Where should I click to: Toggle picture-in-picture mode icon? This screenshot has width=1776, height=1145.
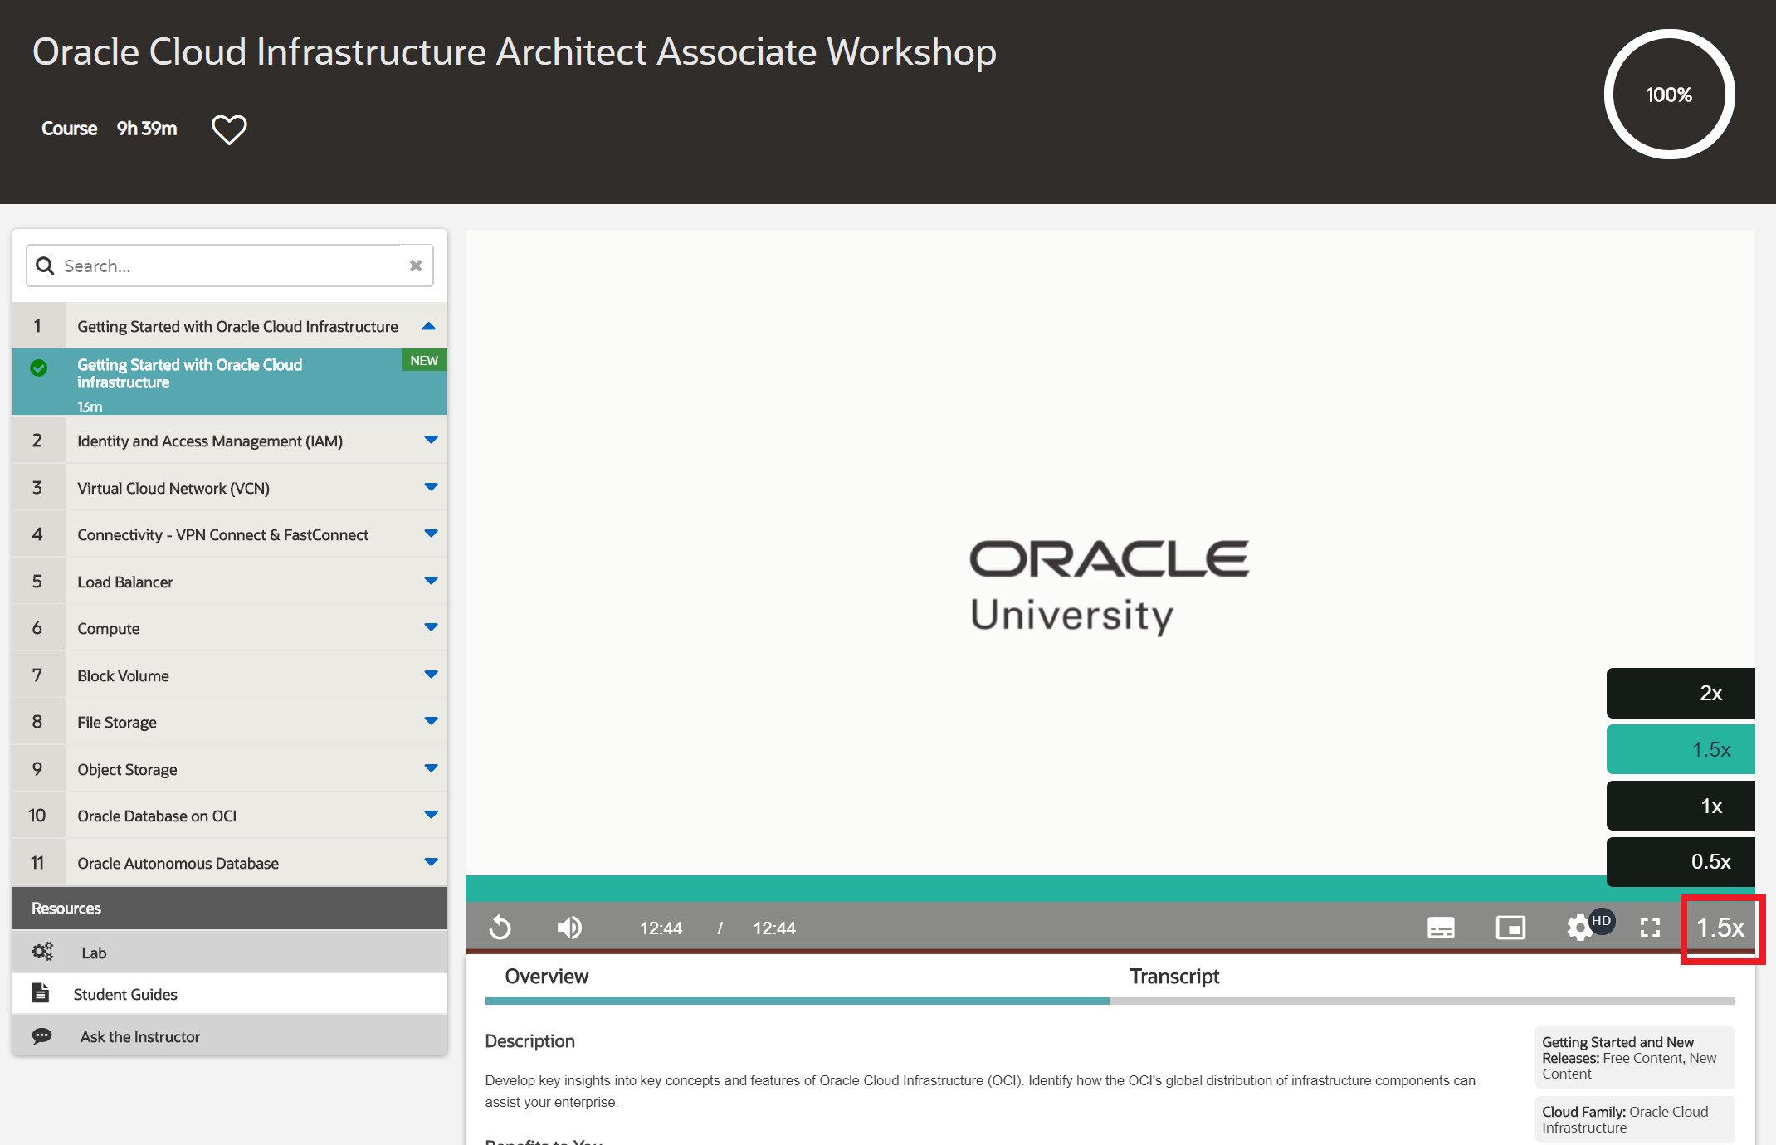pos(1510,928)
